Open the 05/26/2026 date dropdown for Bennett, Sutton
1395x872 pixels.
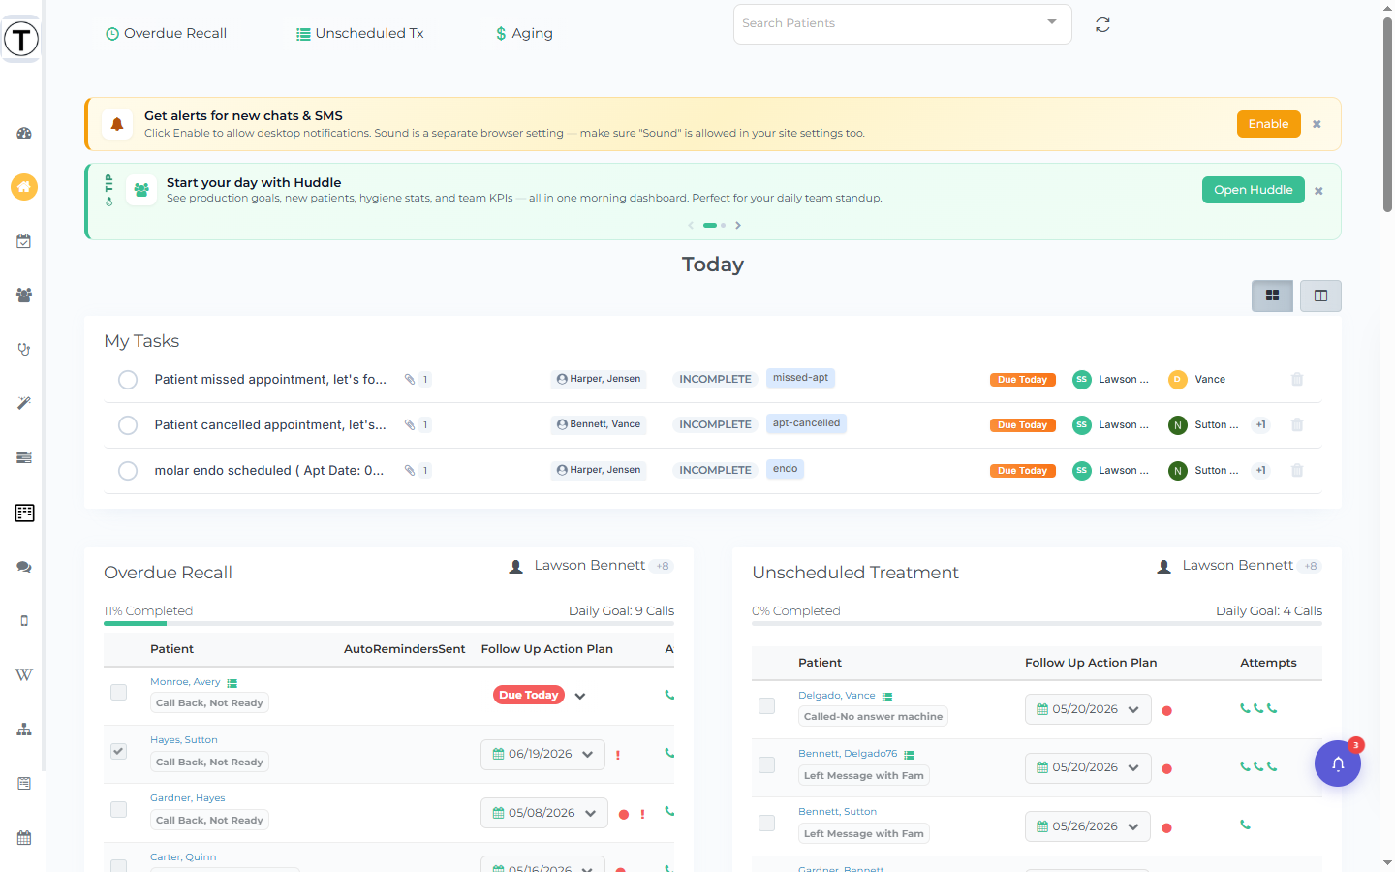[1088, 826]
